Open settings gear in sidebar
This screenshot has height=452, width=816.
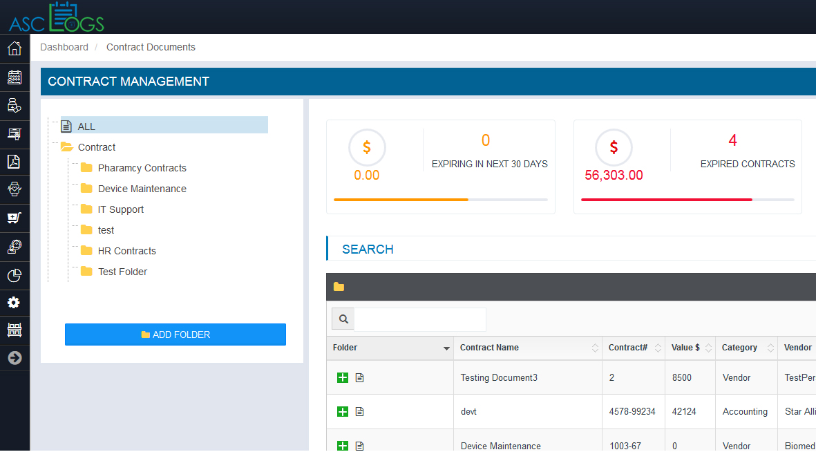(15, 303)
